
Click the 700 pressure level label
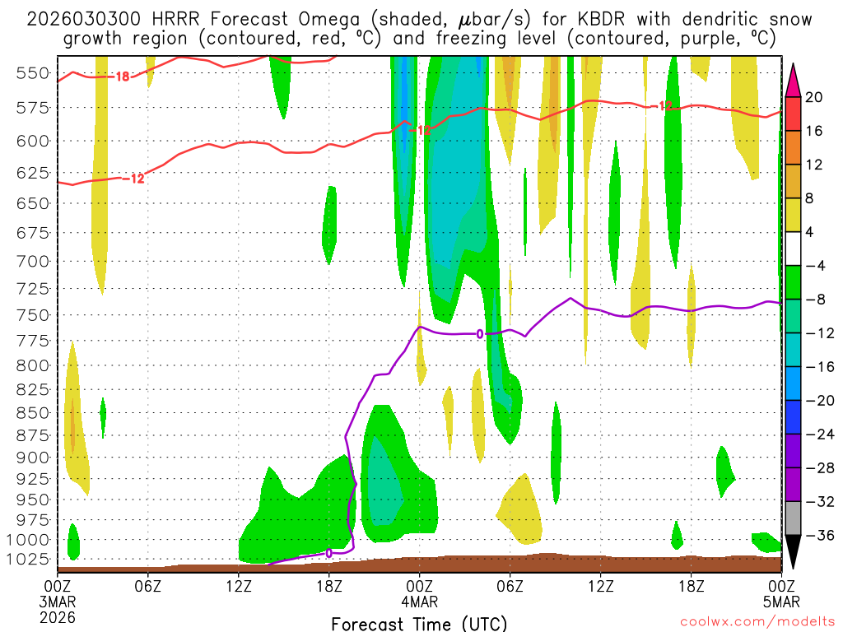(33, 262)
